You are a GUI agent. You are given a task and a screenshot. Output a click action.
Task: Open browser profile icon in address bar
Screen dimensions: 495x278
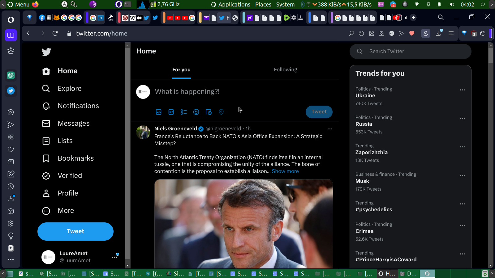pyautogui.click(x=426, y=33)
